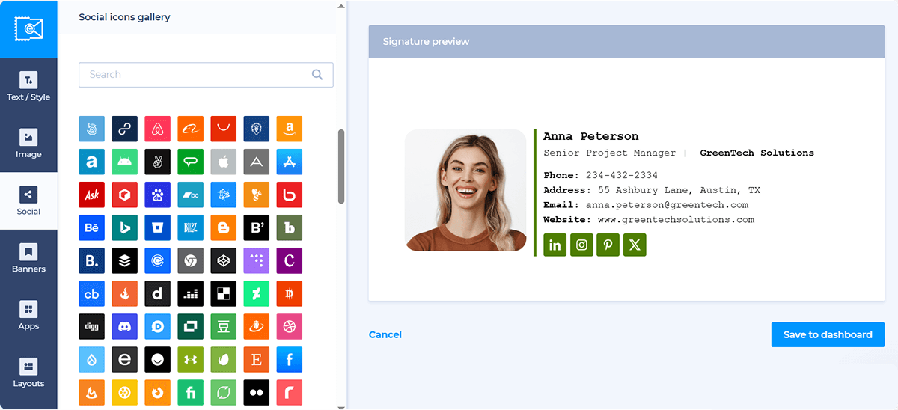
Task: Add the Facebook f icon
Action: [x=289, y=359]
